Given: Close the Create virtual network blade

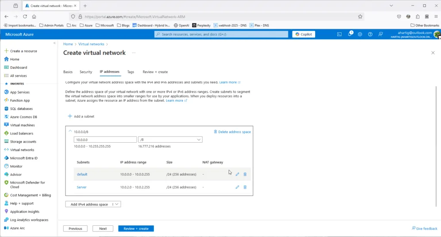Looking at the screenshot, I should tap(433, 53).
